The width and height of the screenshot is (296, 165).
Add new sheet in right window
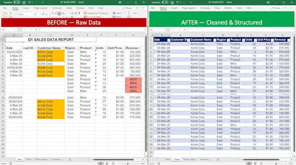(218, 159)
